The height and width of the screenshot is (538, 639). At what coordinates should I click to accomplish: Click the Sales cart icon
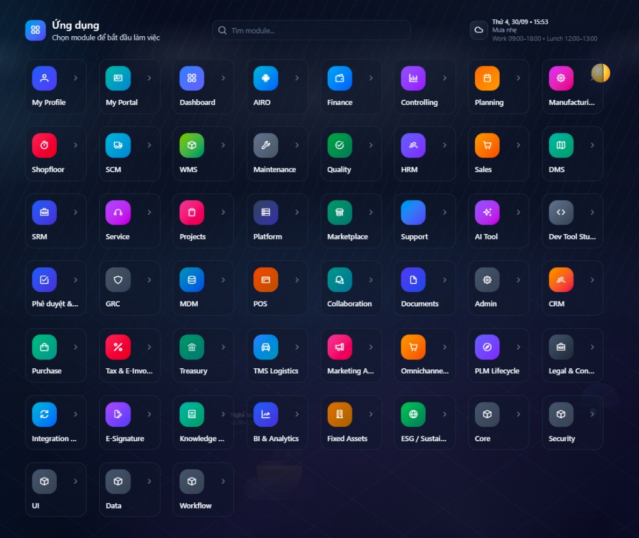(x=487, y=145)
